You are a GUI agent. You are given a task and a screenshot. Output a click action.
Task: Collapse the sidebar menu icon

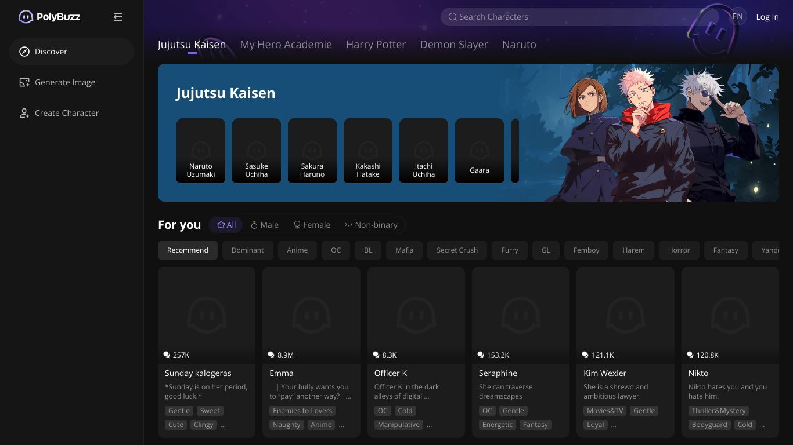[118, 17]
